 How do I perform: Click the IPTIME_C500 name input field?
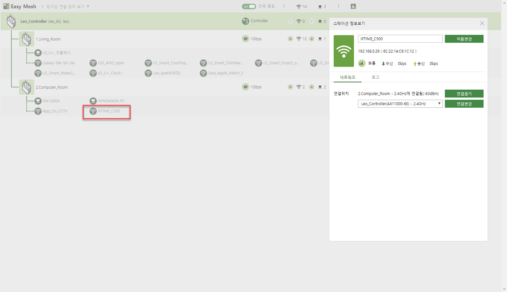(x=400, y=39)
